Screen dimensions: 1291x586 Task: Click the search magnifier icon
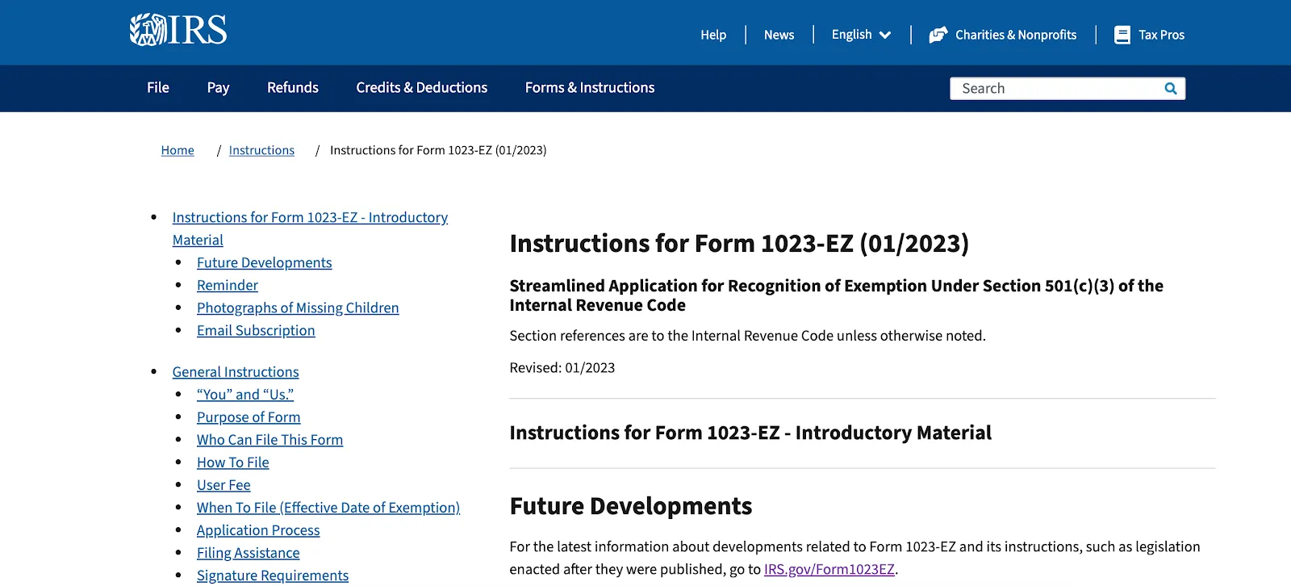pos(1171,89)
